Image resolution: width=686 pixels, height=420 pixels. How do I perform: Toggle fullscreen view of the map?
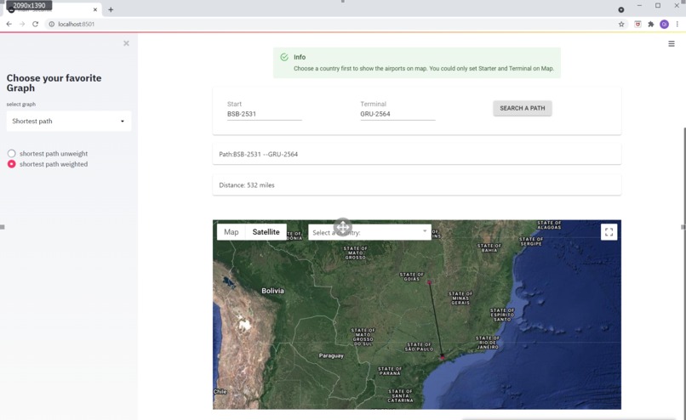609,232
